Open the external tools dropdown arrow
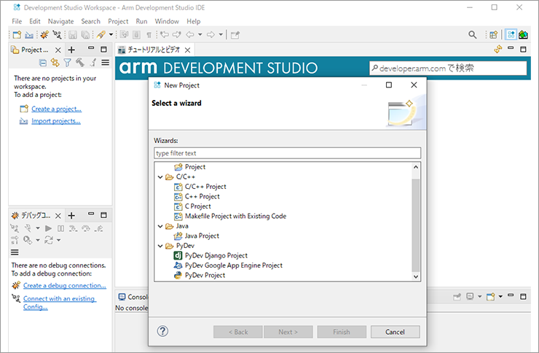Viewport: 539px width, 353px height. click(111, 35)
